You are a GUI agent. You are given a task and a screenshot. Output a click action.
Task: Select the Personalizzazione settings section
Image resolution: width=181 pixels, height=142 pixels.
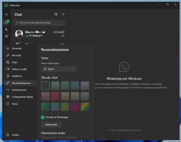point(20,83)
